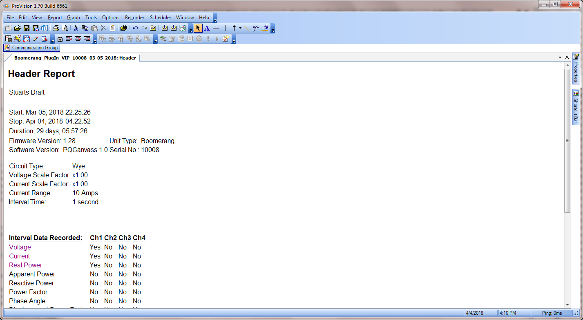583x320 pixels.
Task: Open Print Preview from the toolbar
Action: pos(65,28)
